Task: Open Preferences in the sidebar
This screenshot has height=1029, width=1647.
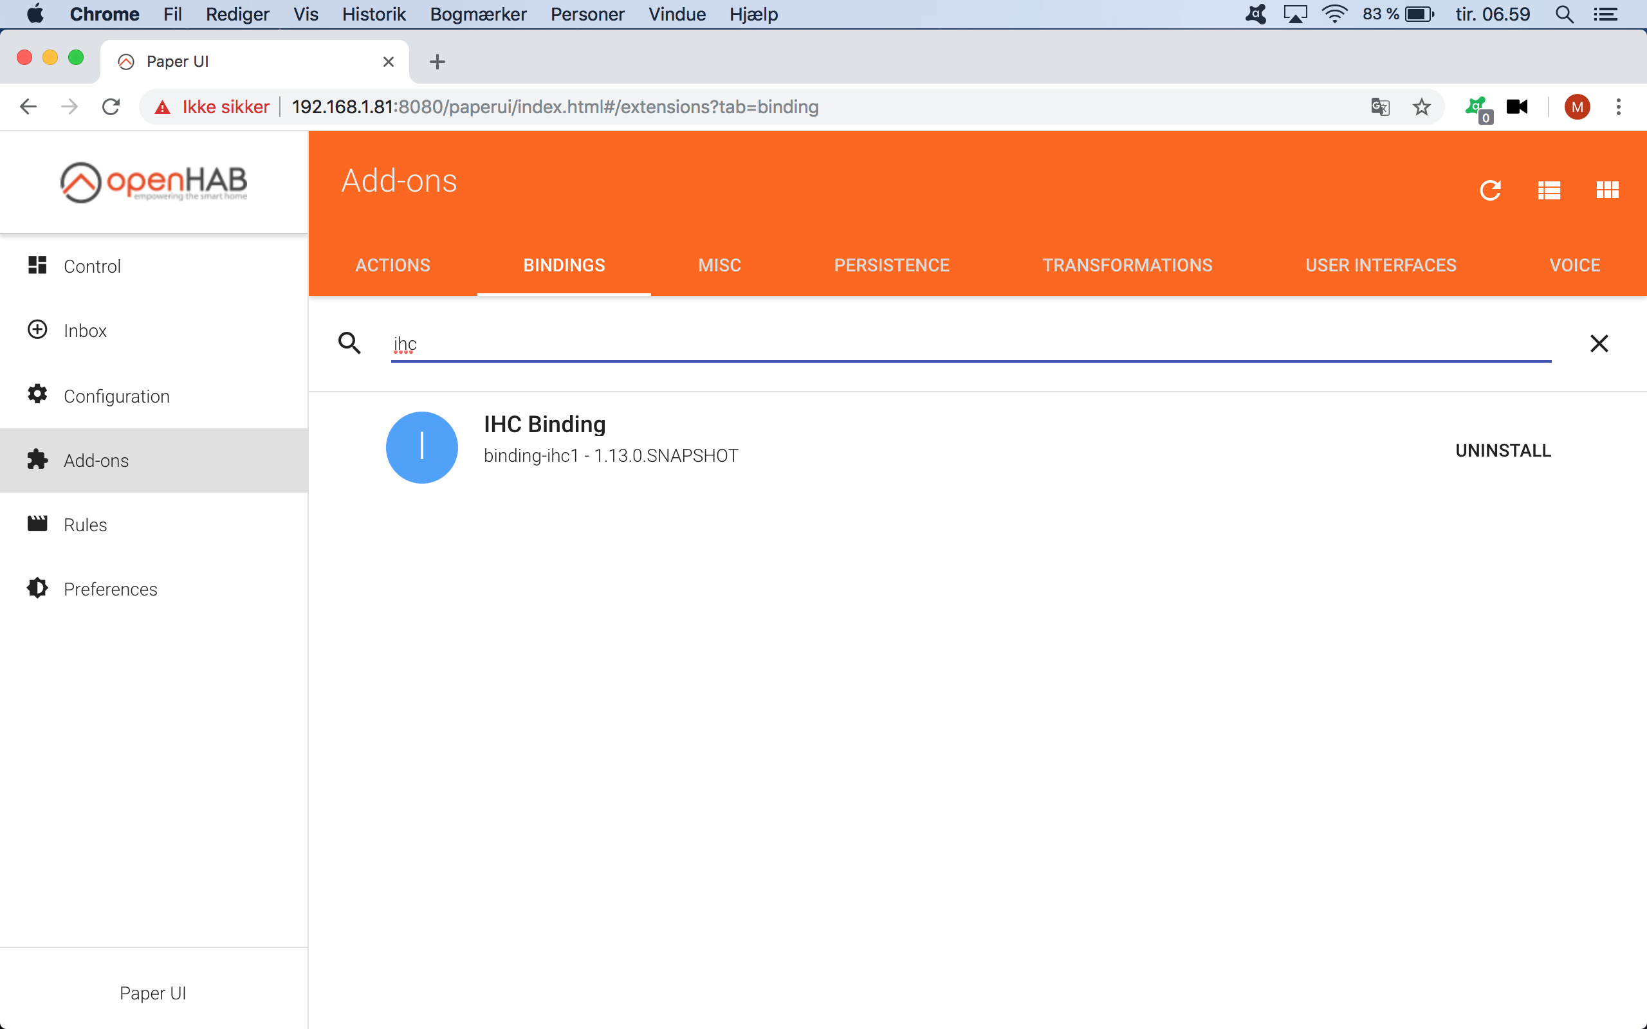Action: pos(154,589)
